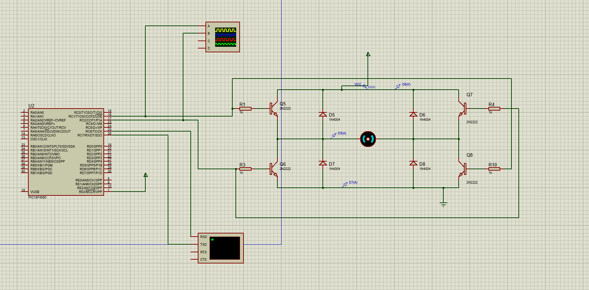Click the RA0/AN0 pin label

coord(37,113)
